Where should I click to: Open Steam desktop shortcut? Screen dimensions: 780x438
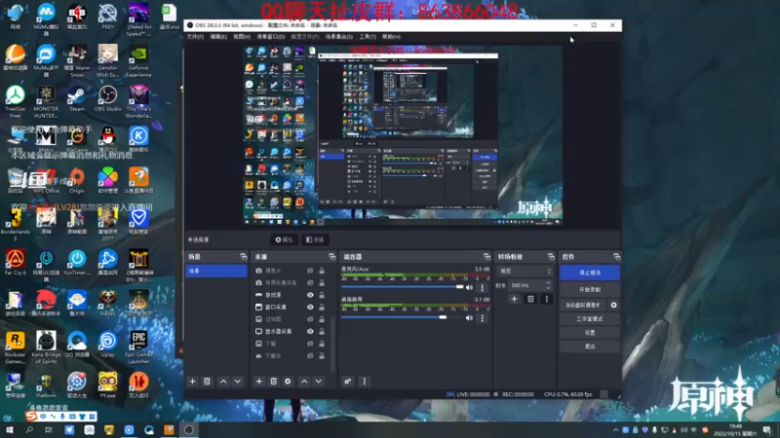point(77,98)
